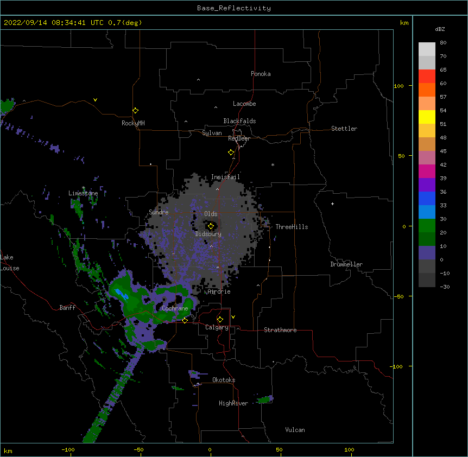Click the -30 value on dBZ legend
Screen dimensions: 468x457
(x=445, y=287)
